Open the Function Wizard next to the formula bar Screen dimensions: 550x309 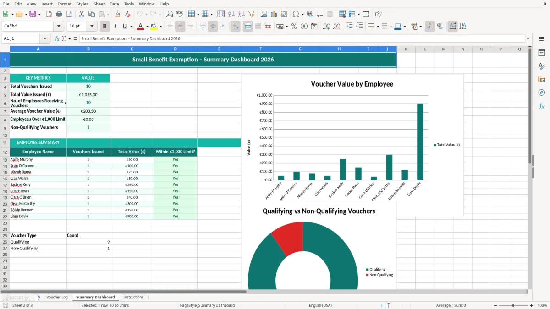pyautogui.click(x=57, y=39)
